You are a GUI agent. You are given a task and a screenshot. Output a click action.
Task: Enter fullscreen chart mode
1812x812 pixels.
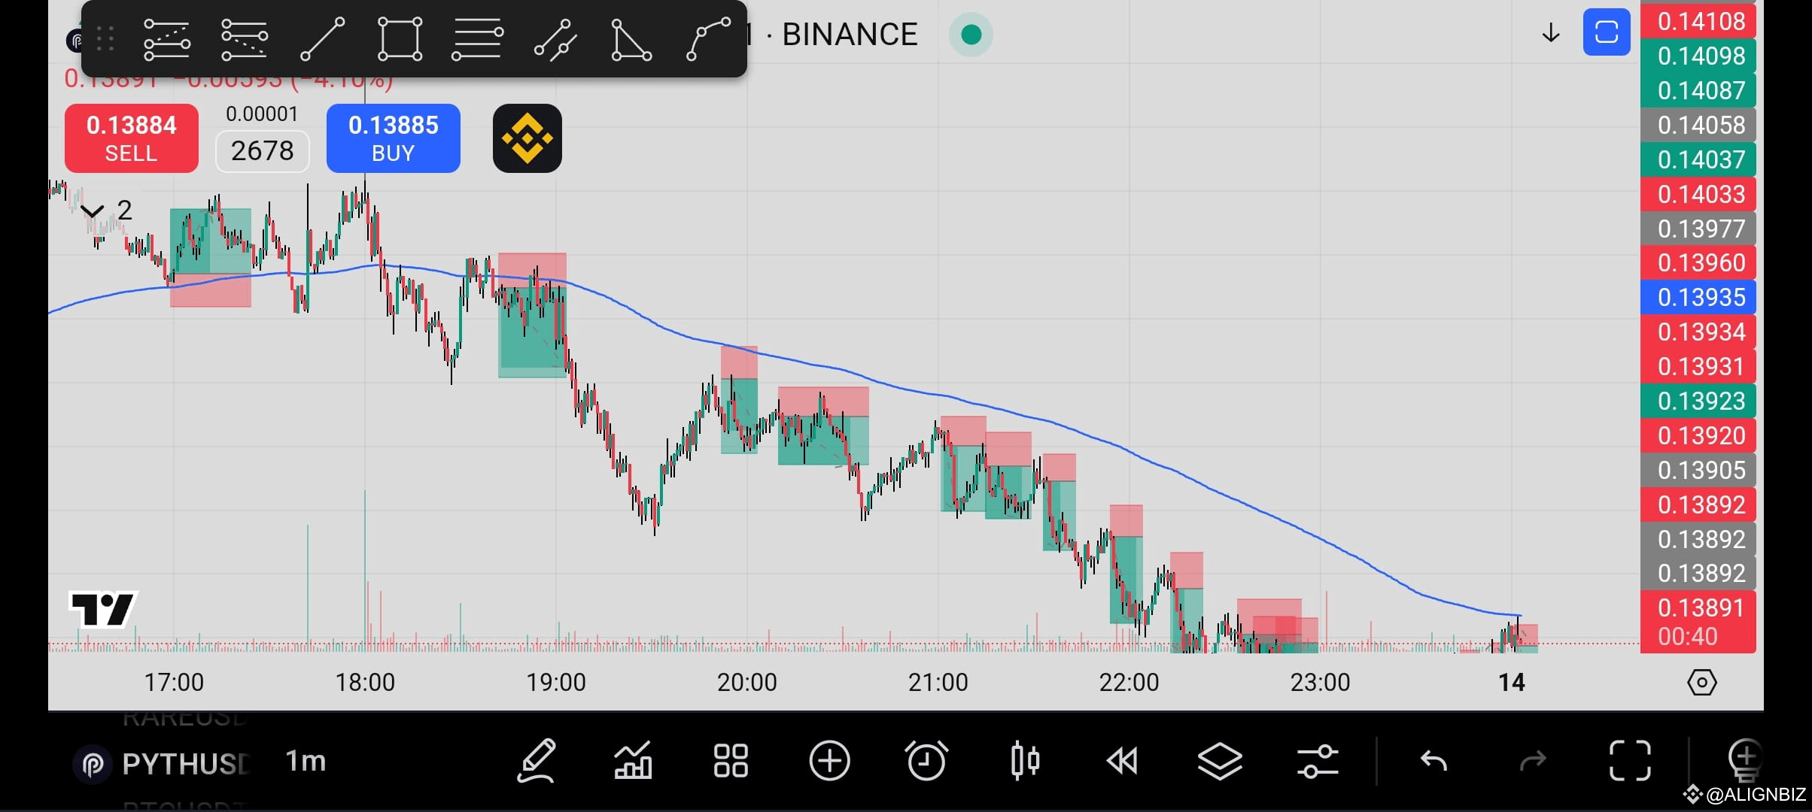pyautogui.click(x=1630, y=761)
